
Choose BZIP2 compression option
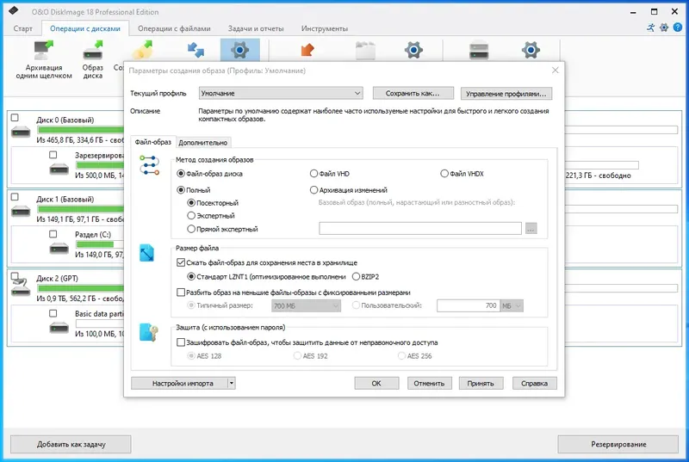[356, 277]
